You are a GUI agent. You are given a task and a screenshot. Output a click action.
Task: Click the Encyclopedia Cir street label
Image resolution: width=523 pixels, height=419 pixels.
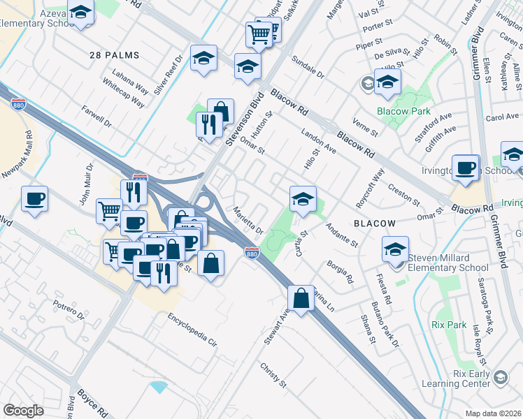[x=192, y=330]
